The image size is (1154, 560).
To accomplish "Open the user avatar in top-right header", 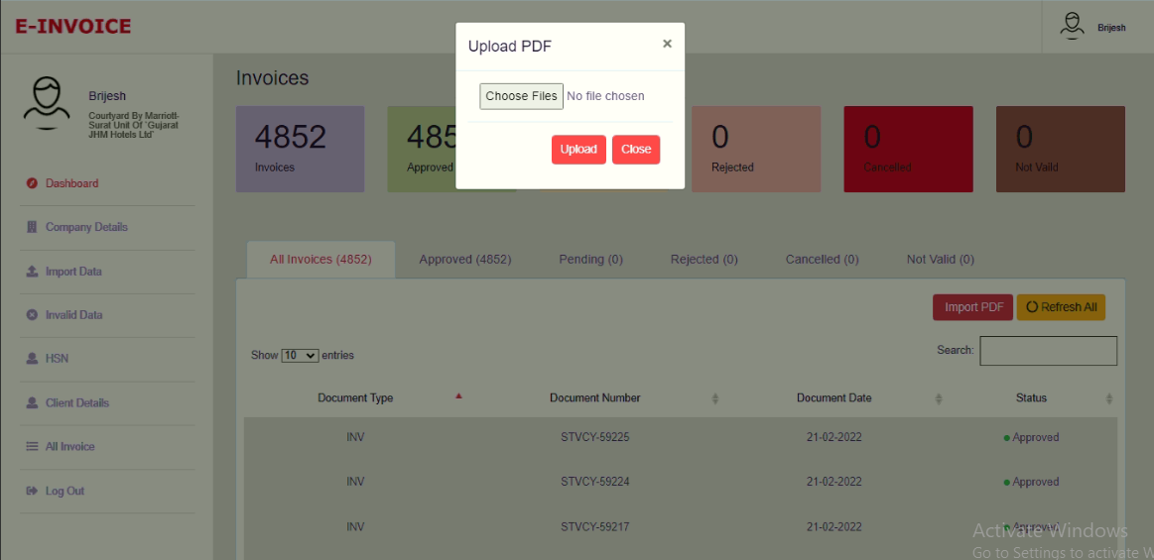I will point(1072,26).
